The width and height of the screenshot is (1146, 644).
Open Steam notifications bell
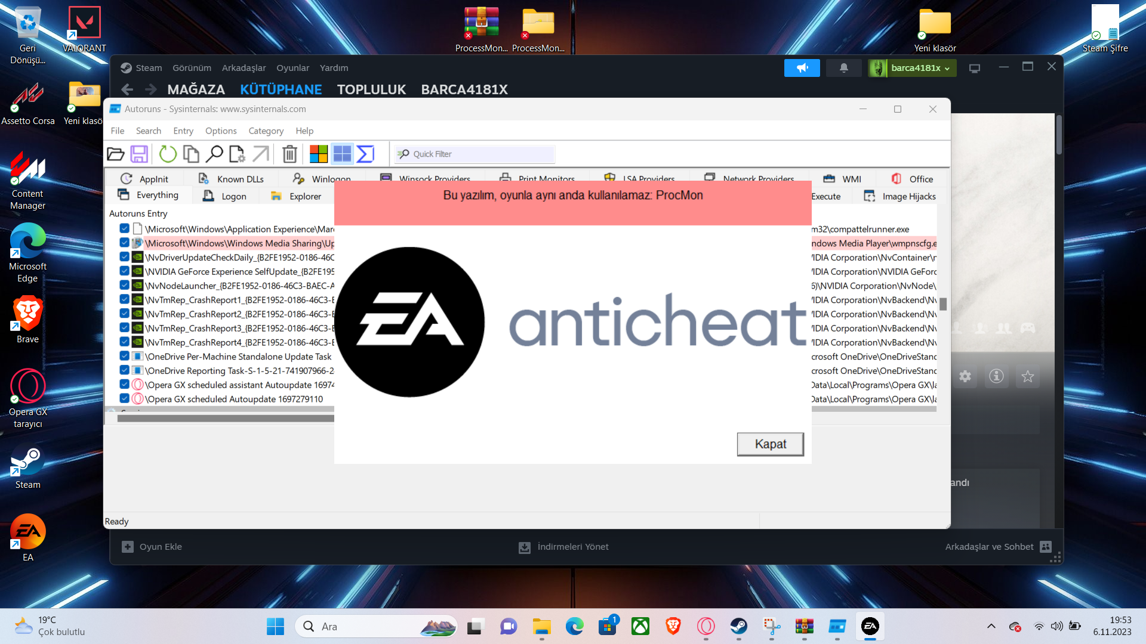pyautogui.click(x=843, y=68)
